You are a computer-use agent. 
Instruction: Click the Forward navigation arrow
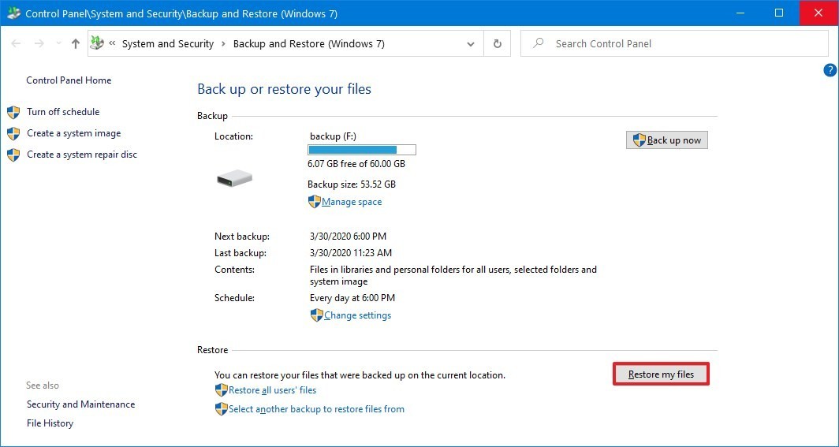pos(39,44)
